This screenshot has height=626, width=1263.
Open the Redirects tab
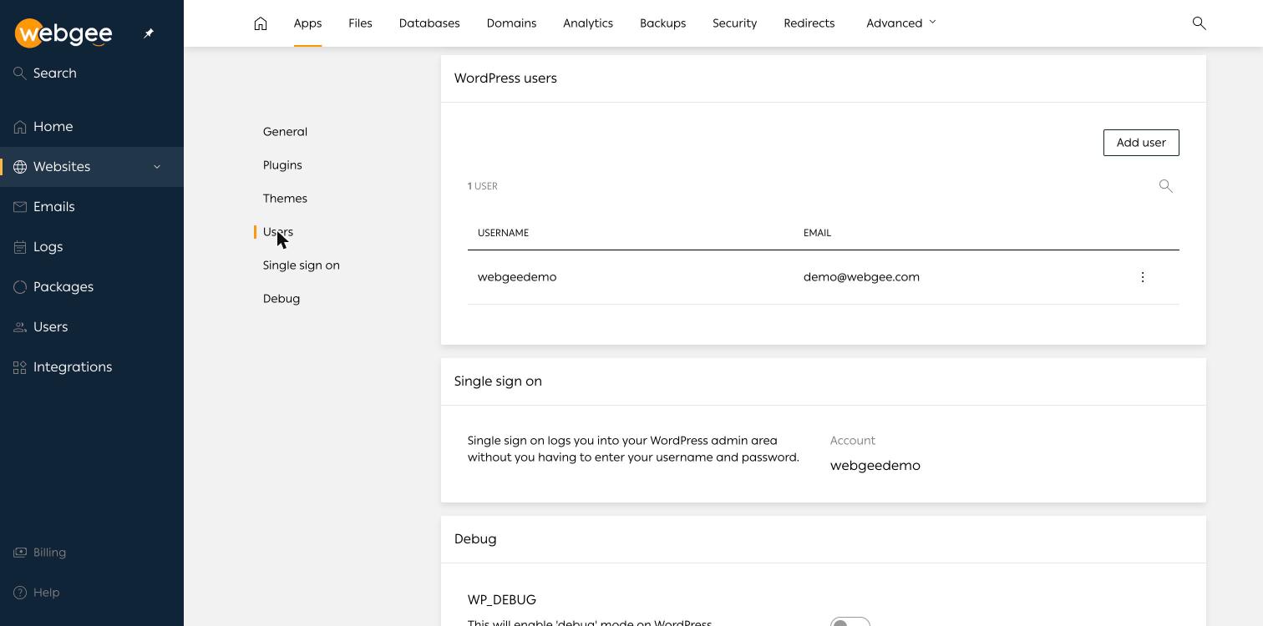click(809, 23)
